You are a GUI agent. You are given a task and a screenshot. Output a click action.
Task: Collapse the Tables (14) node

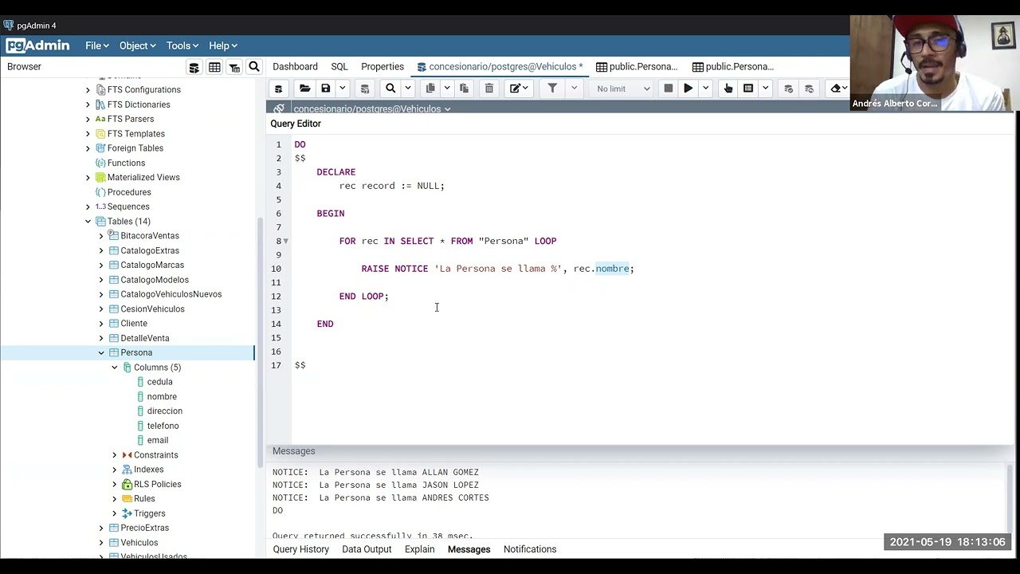pos(88,222)
